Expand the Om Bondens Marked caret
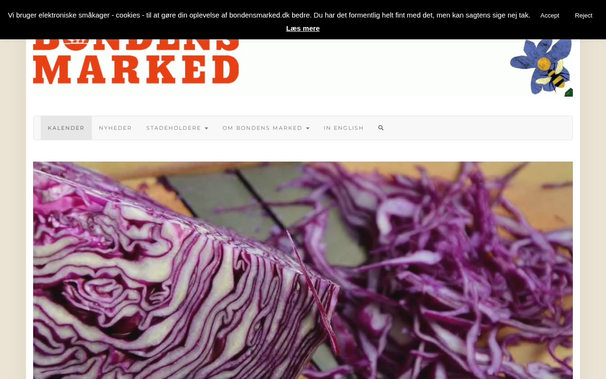This screenshot has width=606, height=379. click(x=307, y=128)
